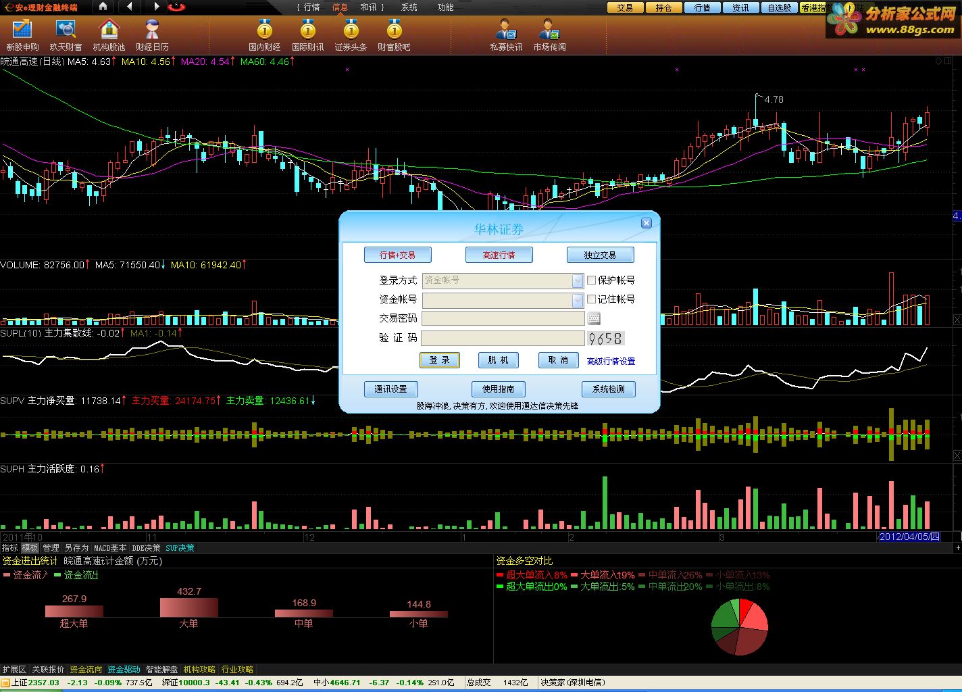Open the 系统 top menu
The image size is (962, 692).
409,7
